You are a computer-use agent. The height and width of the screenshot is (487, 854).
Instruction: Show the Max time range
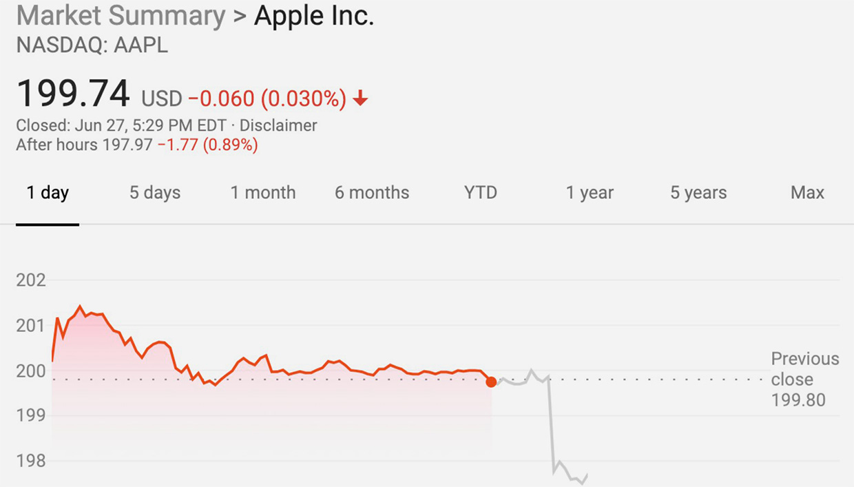tap(807, 193)
